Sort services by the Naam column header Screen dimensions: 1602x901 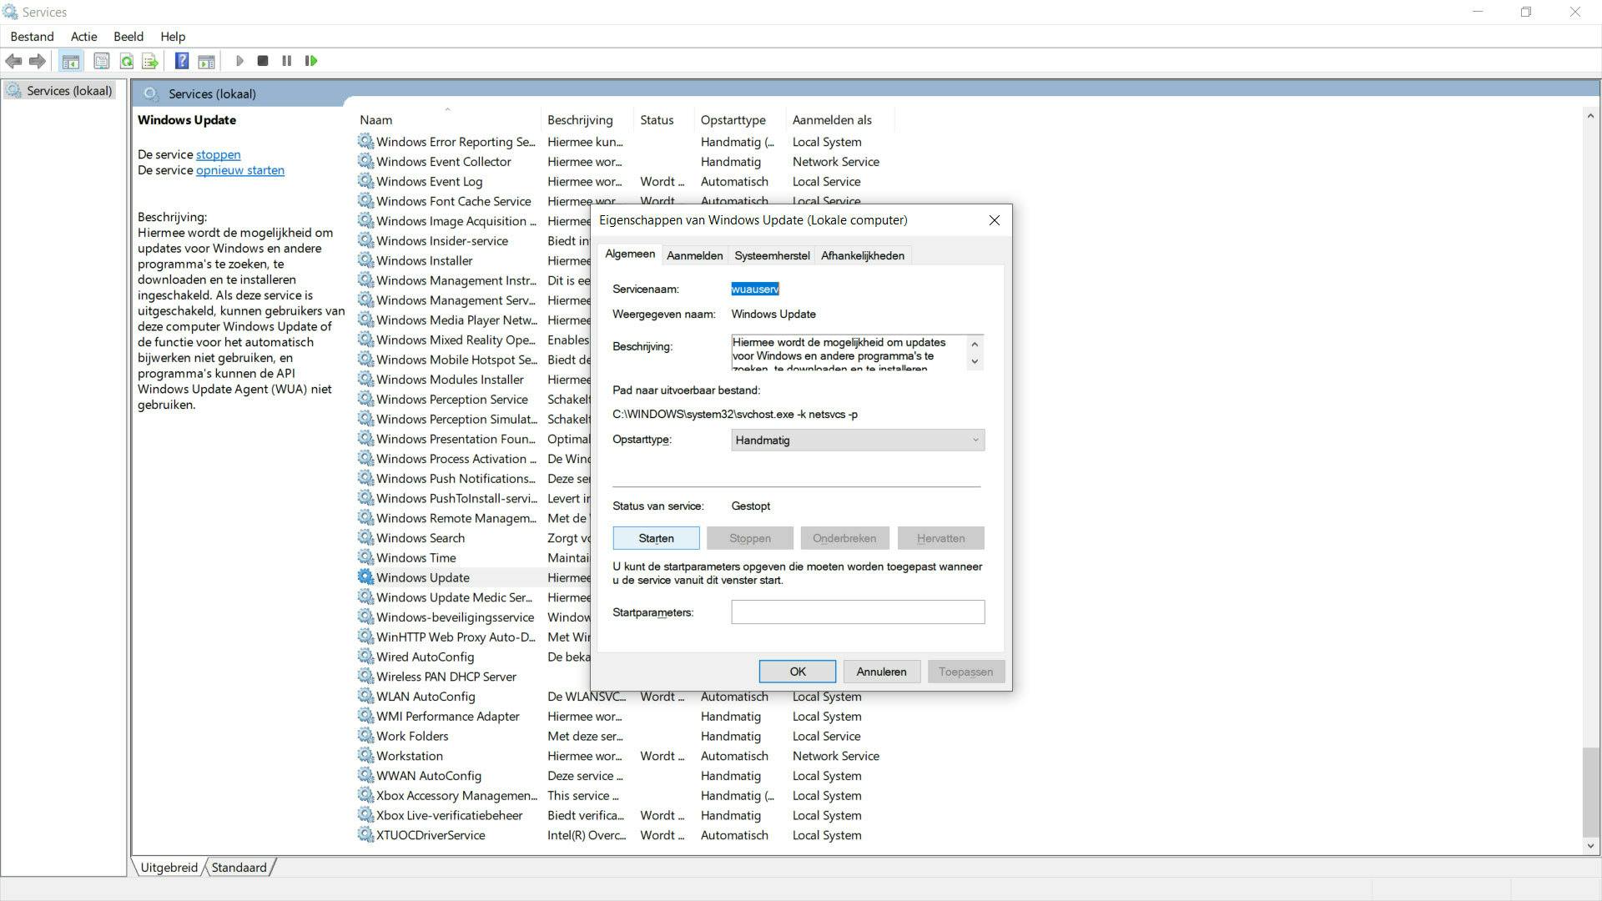pos(376,120)
